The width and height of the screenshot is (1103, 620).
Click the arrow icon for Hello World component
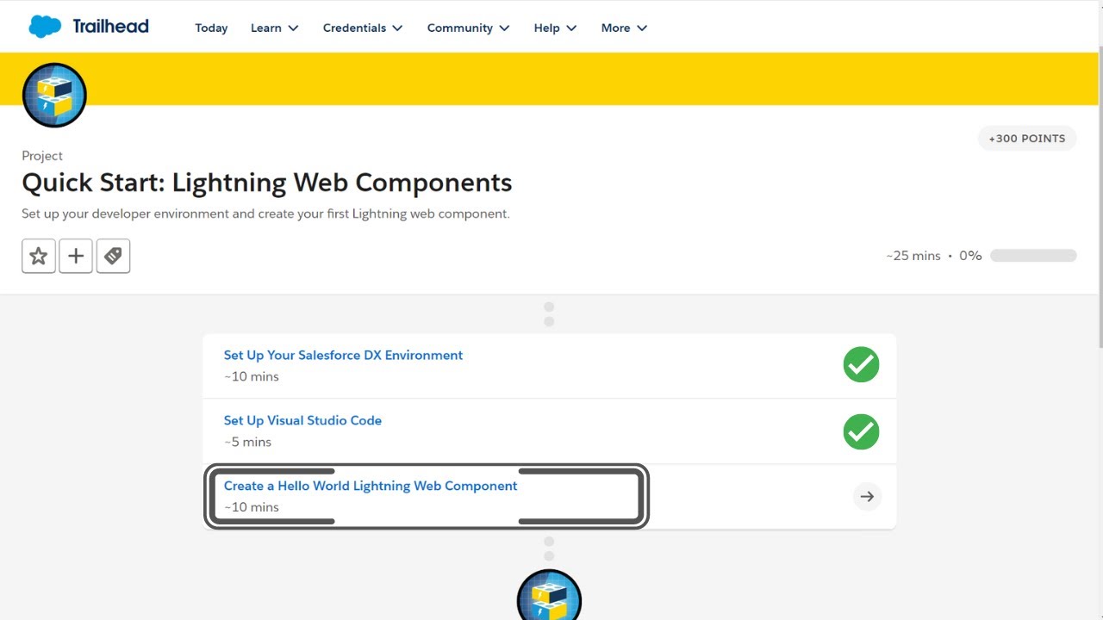tap(867, 497)
